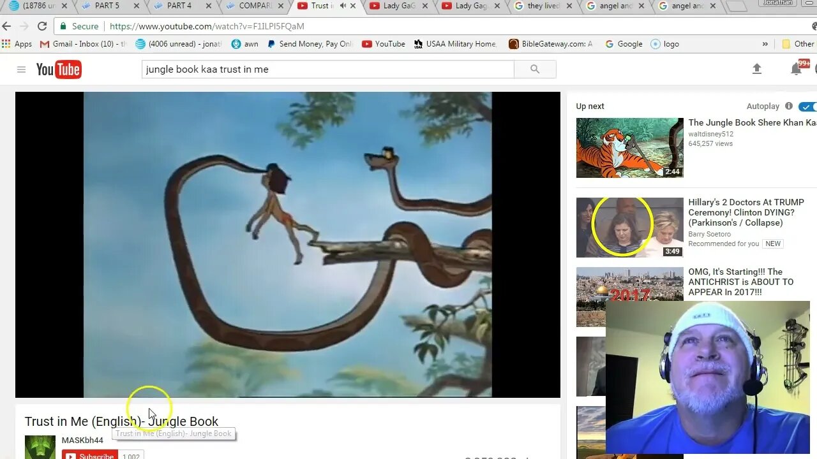Click the search magnifier button
This screenshot has height=459, width=817.
pos(535,69)
